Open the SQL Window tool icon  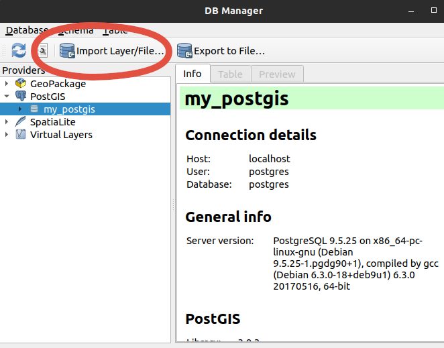[x=42, y=50]
